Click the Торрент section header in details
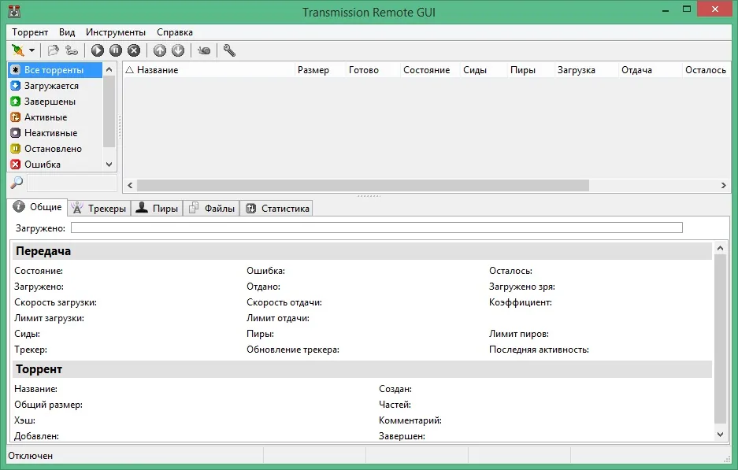Image resolution: width=738 pixels, height=470 pixels. point(362,369)
